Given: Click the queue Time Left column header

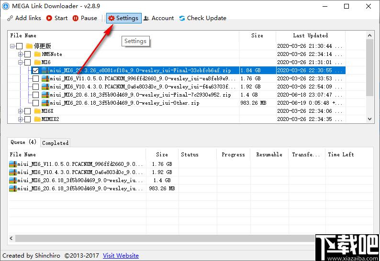Looking at the screenshot, I should pyautogui.click(x=349, y=154).
